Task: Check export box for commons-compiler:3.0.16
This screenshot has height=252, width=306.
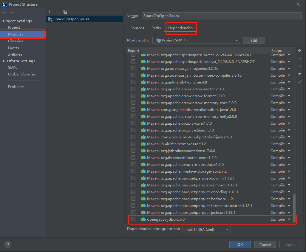Action: point(133,75)
